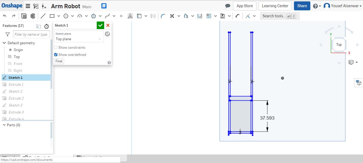This screenshot has height=163, width=363.
Task: Redo the last action
Action: (x=14, y=16)
